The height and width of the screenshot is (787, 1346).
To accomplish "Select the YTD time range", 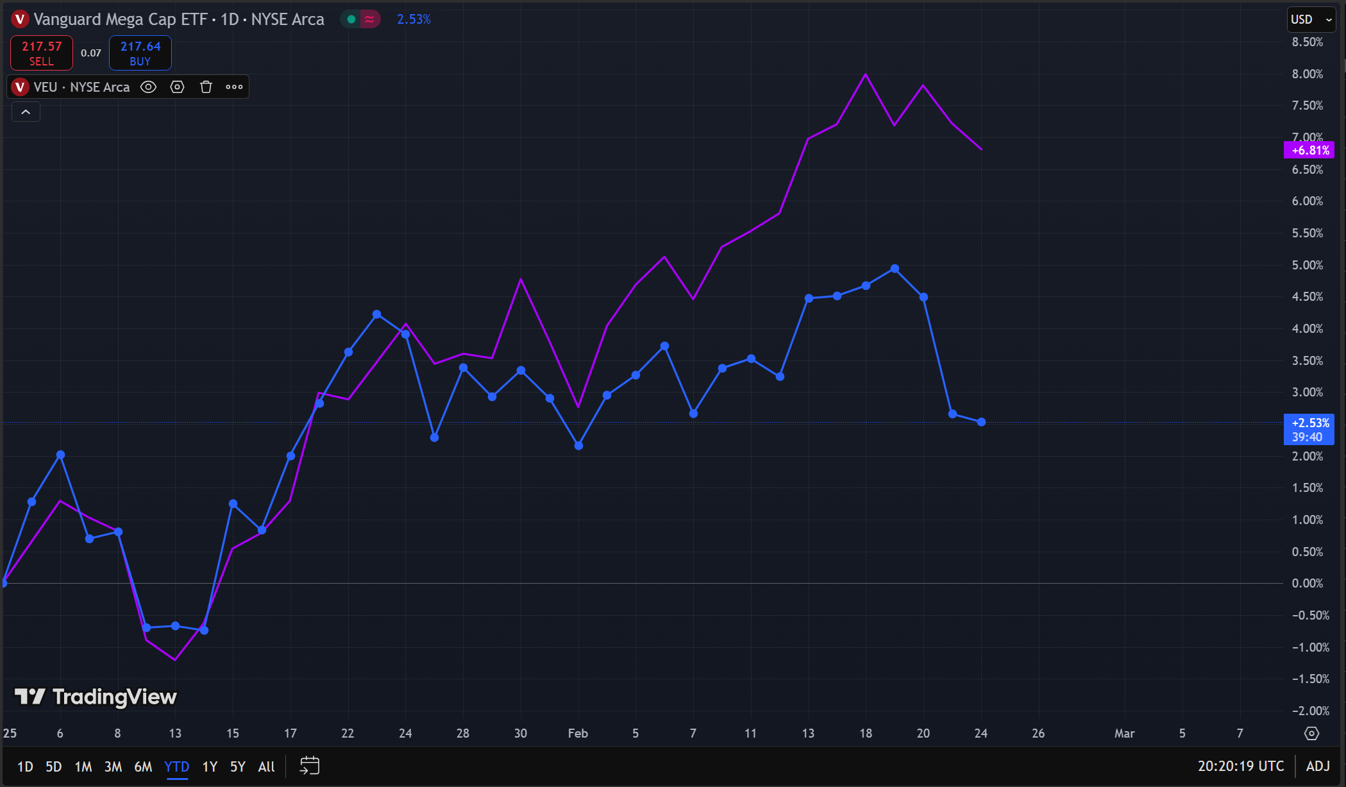I will click(x=177, y=766).
